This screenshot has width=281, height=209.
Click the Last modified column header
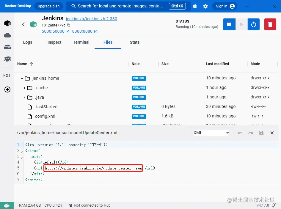pos(217,64)
